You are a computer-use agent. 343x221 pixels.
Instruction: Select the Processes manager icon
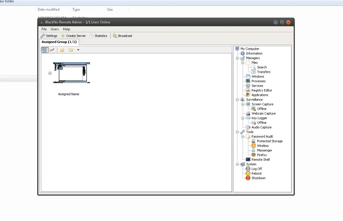coord(248,81)
